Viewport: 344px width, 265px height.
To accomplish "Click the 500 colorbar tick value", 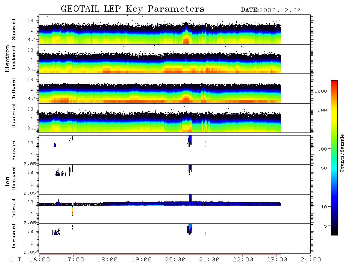I will point(322,110).
